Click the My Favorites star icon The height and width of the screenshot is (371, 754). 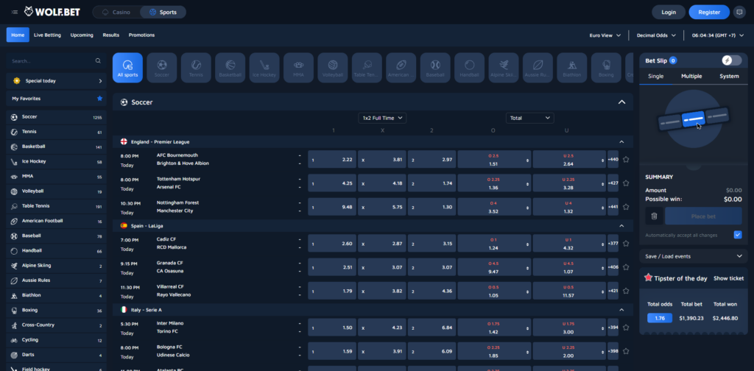[99, 98]
